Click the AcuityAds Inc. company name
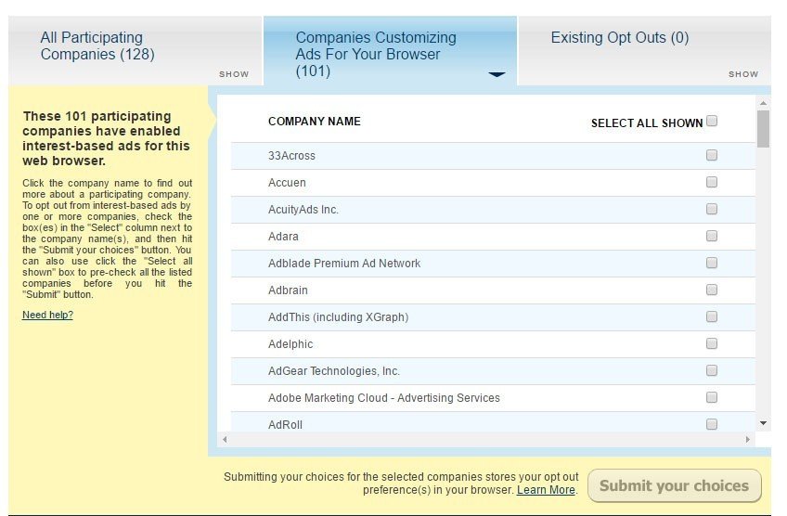 pos(303,210)
